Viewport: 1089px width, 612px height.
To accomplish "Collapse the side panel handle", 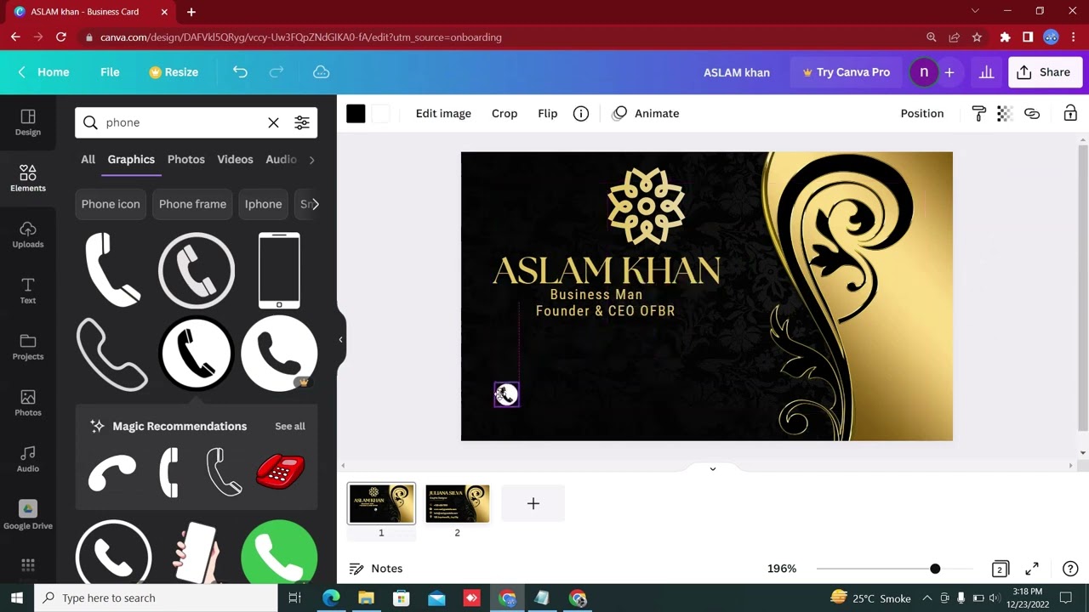I will tap(340, 339).
